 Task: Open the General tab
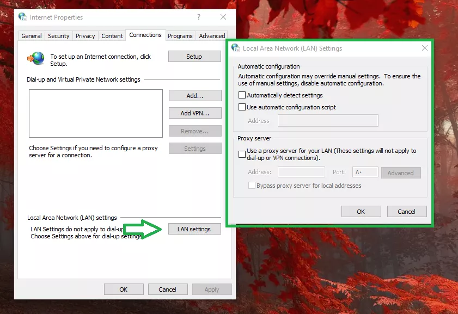click(x=31, y=36)
